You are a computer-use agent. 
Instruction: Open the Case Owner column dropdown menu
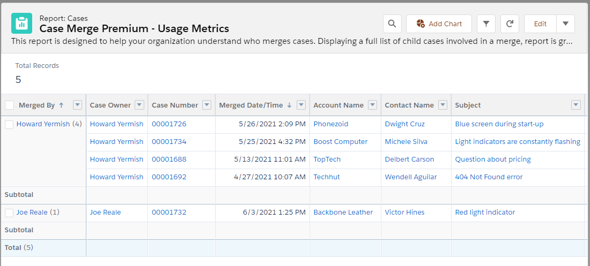point(139,105)
